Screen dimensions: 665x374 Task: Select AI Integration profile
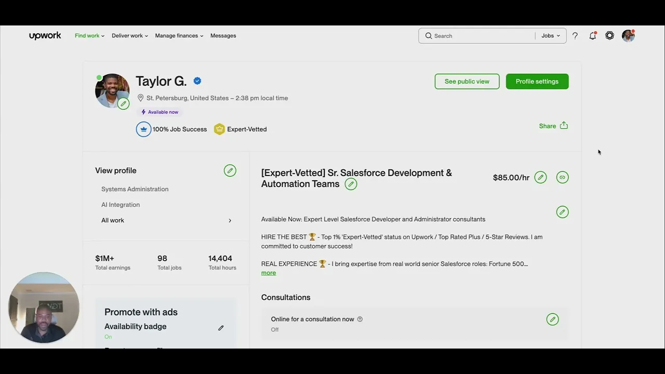coord(121,205)
